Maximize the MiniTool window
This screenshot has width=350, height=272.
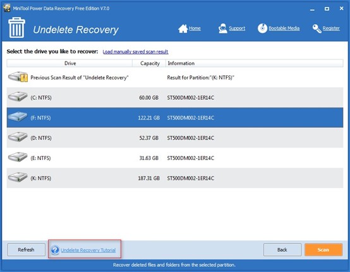pyautogui.click(x=327, y=9)
